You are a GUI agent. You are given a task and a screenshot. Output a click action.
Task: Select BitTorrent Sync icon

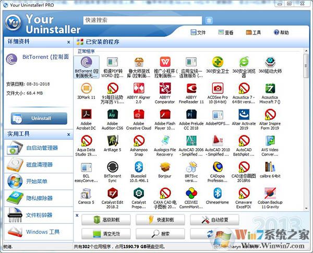pyautogui.click(x=113, y=167)
